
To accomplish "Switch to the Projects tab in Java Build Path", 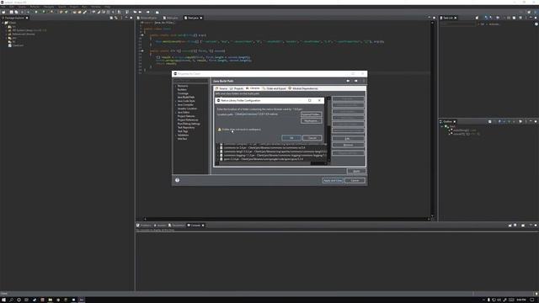I will 237,88.
